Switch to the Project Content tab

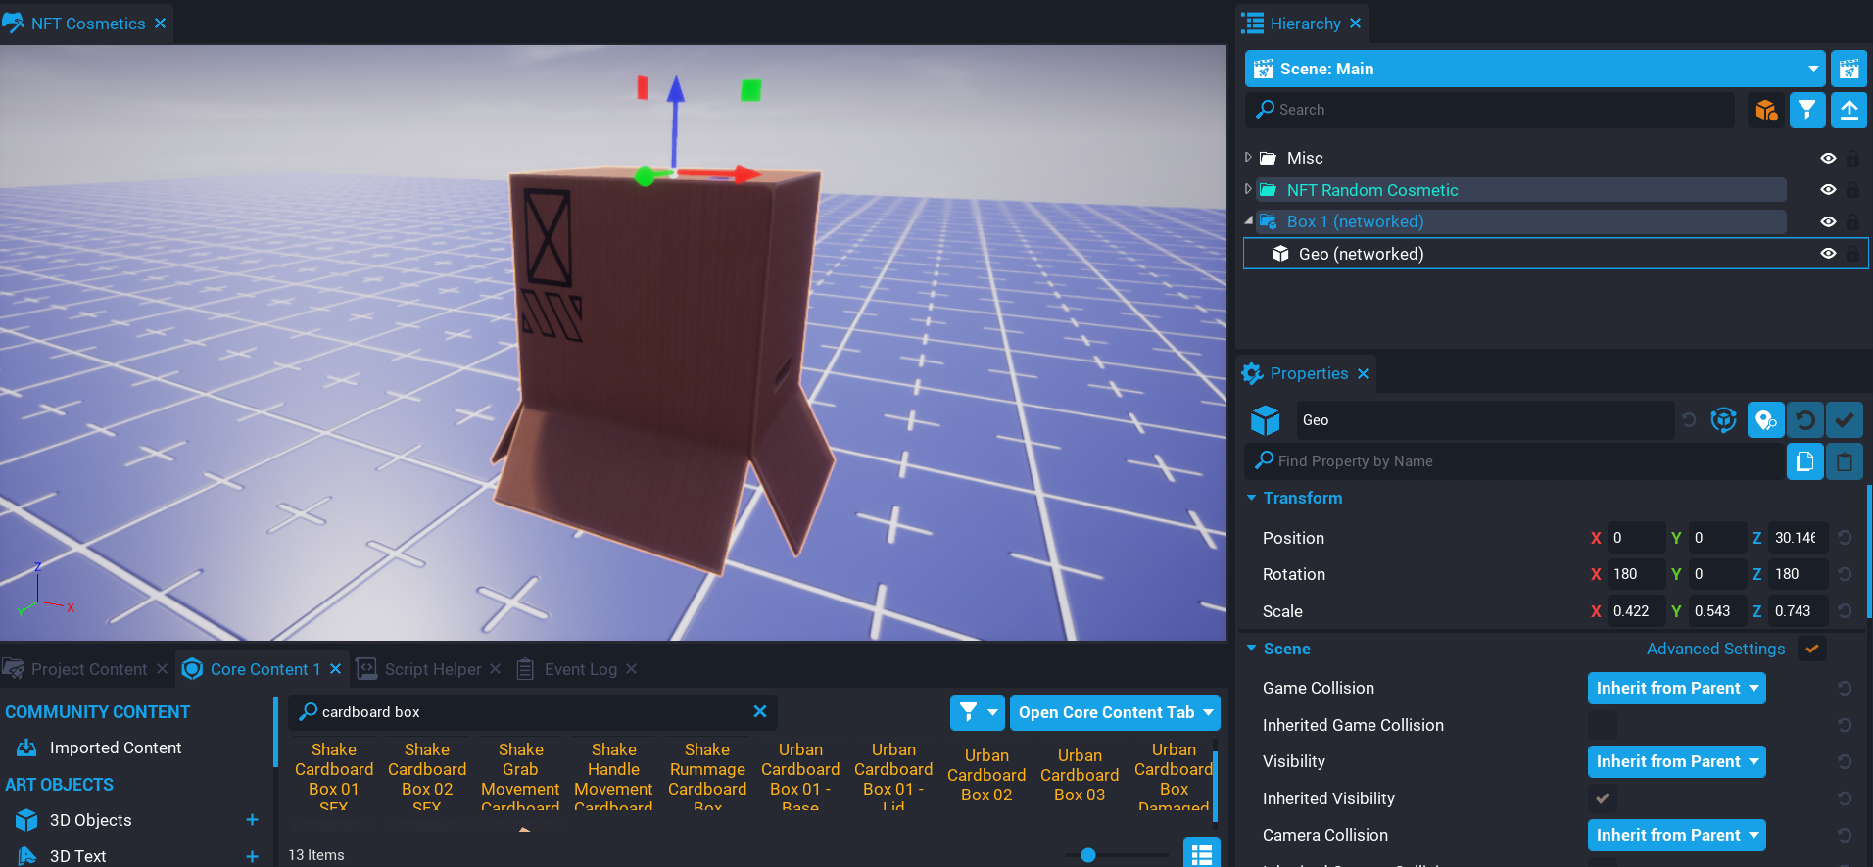click(88, 669)
